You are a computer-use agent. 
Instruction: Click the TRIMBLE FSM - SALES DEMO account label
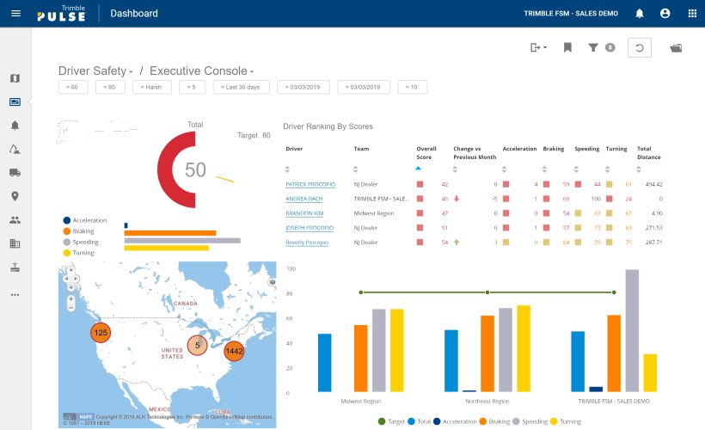click(571, 14)
